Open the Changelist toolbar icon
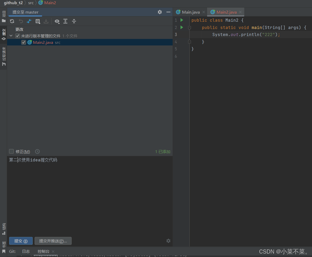The image size is (312, 257). coord(38,21)
